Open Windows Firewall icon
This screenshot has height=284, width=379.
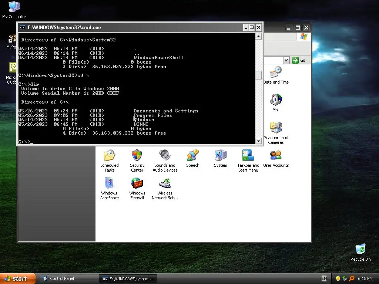pyautogui.click(x=137, y=188)
